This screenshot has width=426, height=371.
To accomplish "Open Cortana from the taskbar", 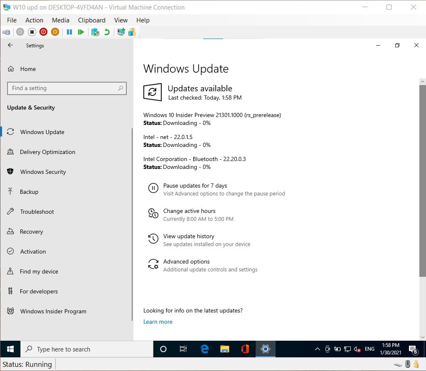I will pos(163,349).
